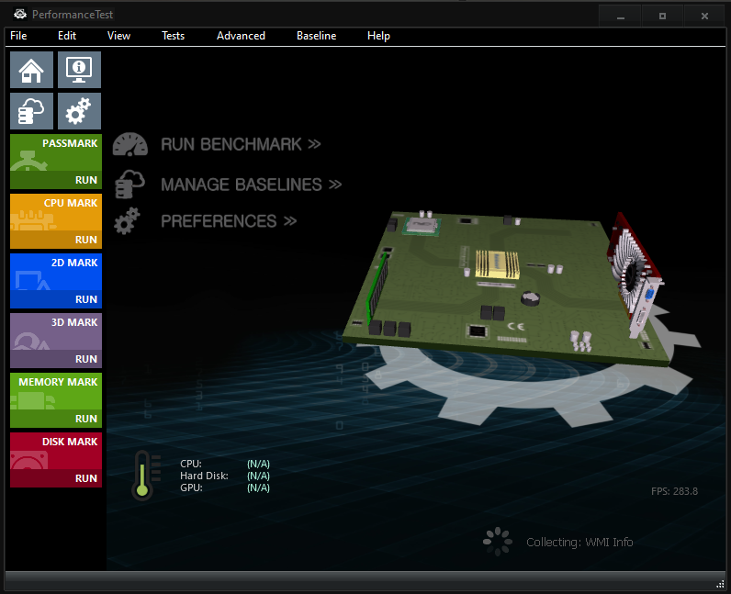
Task: Open the System Information monitor icon
Action: (79, 70)
